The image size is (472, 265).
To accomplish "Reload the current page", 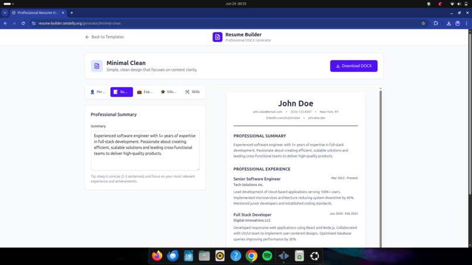I will 23,23.
